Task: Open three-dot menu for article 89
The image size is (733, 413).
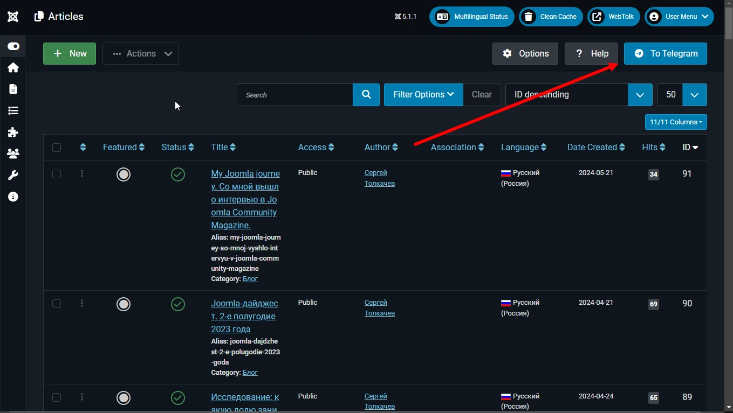Action: click(x=82, y=397)
